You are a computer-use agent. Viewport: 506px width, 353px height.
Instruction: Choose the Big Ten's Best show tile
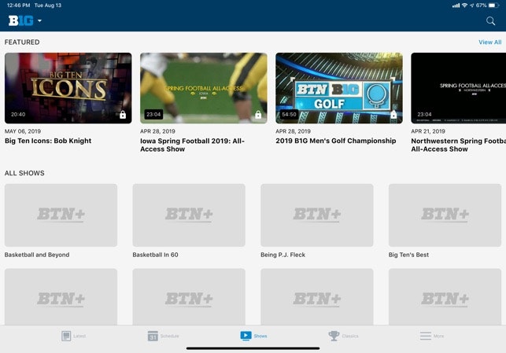(446, 215)
